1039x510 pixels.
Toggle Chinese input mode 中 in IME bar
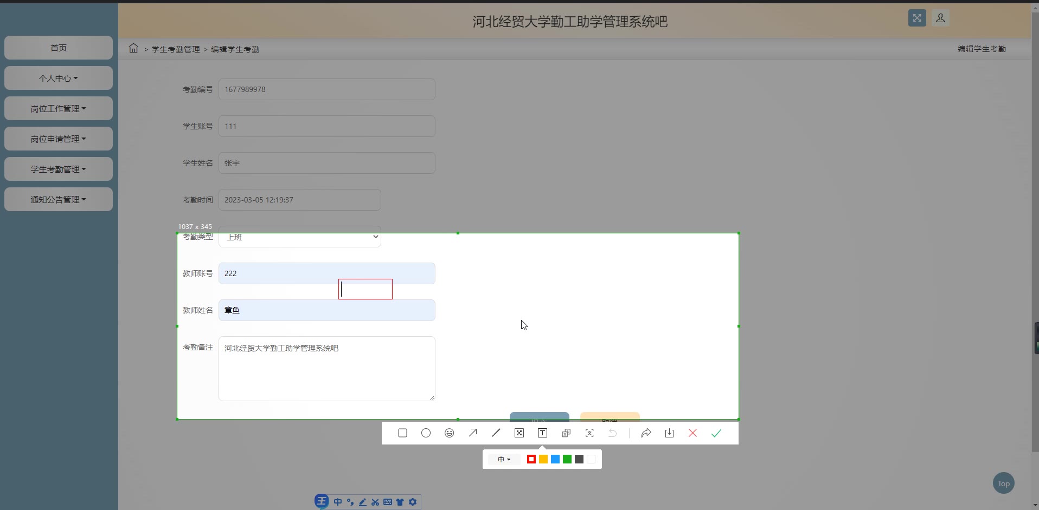[x=338, y=502]
